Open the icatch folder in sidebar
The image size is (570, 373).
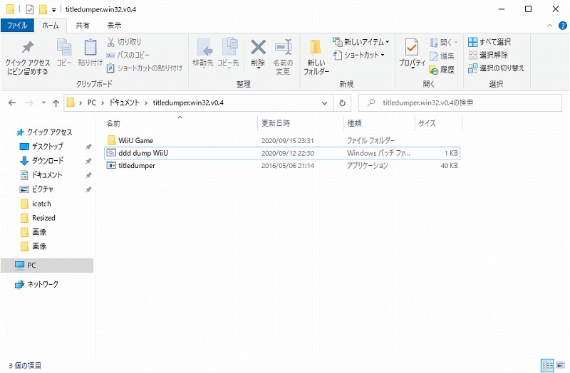(x=36, y=204)
